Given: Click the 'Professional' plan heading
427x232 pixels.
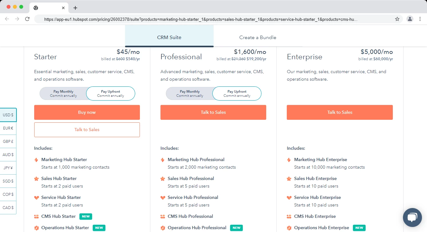Looking at the screenshot, I should pos(181,57).
